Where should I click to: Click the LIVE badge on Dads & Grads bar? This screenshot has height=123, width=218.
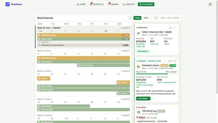pos(125,39)
